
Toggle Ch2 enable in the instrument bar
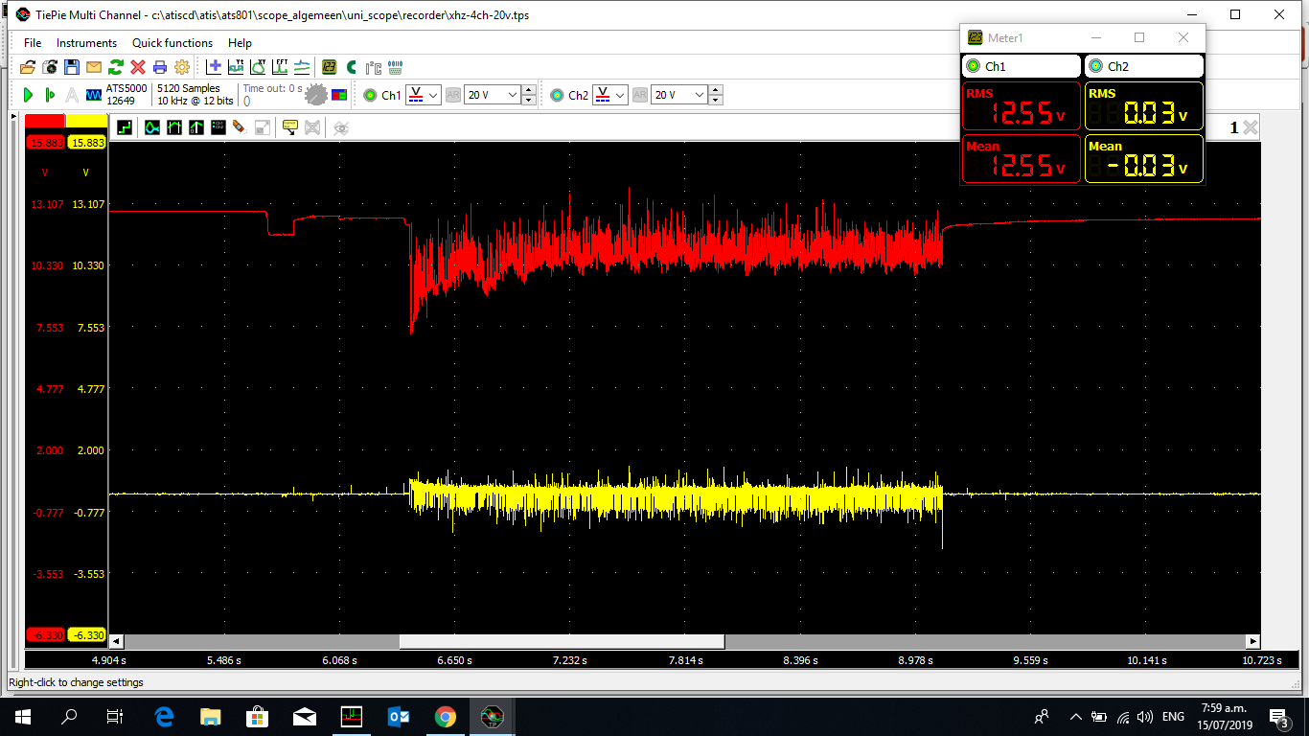(x=557, y=95)
